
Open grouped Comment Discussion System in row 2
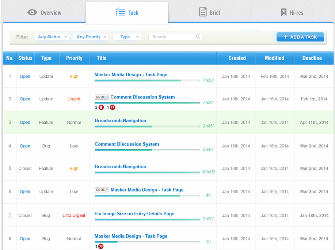142,97
